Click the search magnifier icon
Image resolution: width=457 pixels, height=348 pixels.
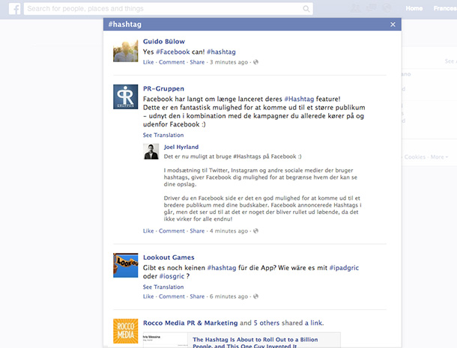coord(307,9)
